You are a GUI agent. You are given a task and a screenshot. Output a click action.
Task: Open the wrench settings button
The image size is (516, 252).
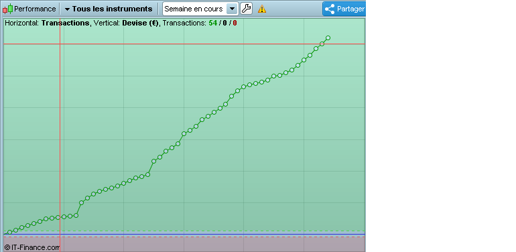click(x=246, y=9)
